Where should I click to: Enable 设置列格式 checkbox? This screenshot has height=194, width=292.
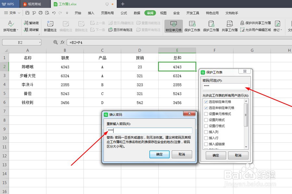point(206,120)
